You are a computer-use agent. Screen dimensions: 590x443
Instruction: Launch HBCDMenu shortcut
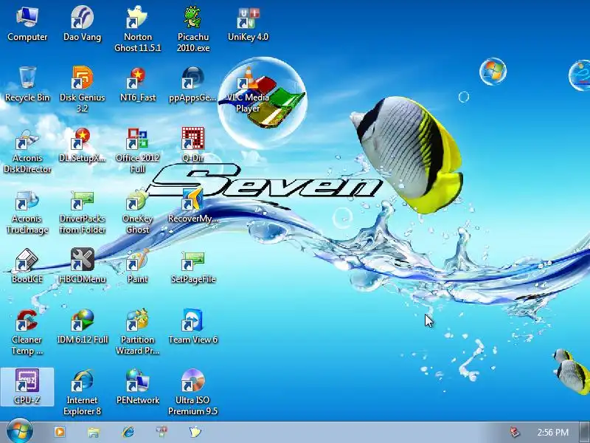tap(82, 267)
